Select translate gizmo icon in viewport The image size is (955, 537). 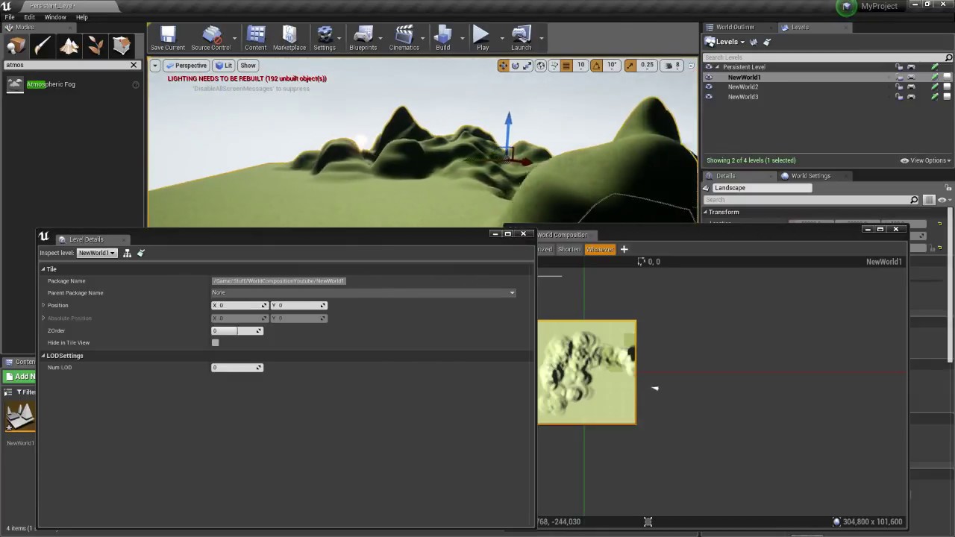[503, 66]
